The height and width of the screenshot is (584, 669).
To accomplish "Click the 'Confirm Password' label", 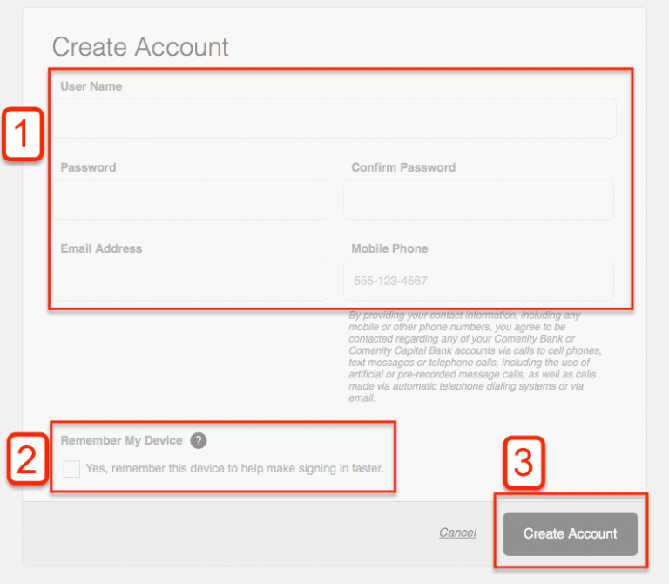I will (403, 167).
